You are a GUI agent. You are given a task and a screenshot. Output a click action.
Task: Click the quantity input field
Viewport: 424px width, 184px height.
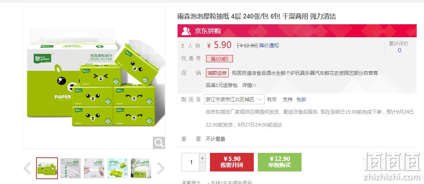click(191, 162)
